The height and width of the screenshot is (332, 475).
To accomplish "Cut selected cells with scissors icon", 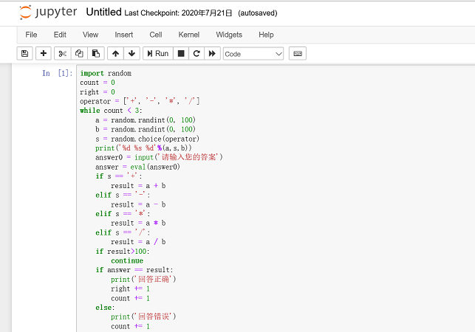I will [x=62, y=54].
